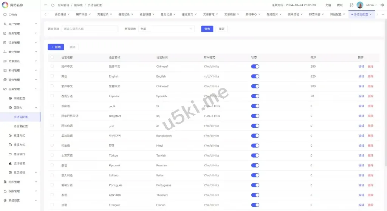This screenshot has height=211, width=387.
Task: Click the 网站配置 icon in sidebar
Action: [10, 98]
